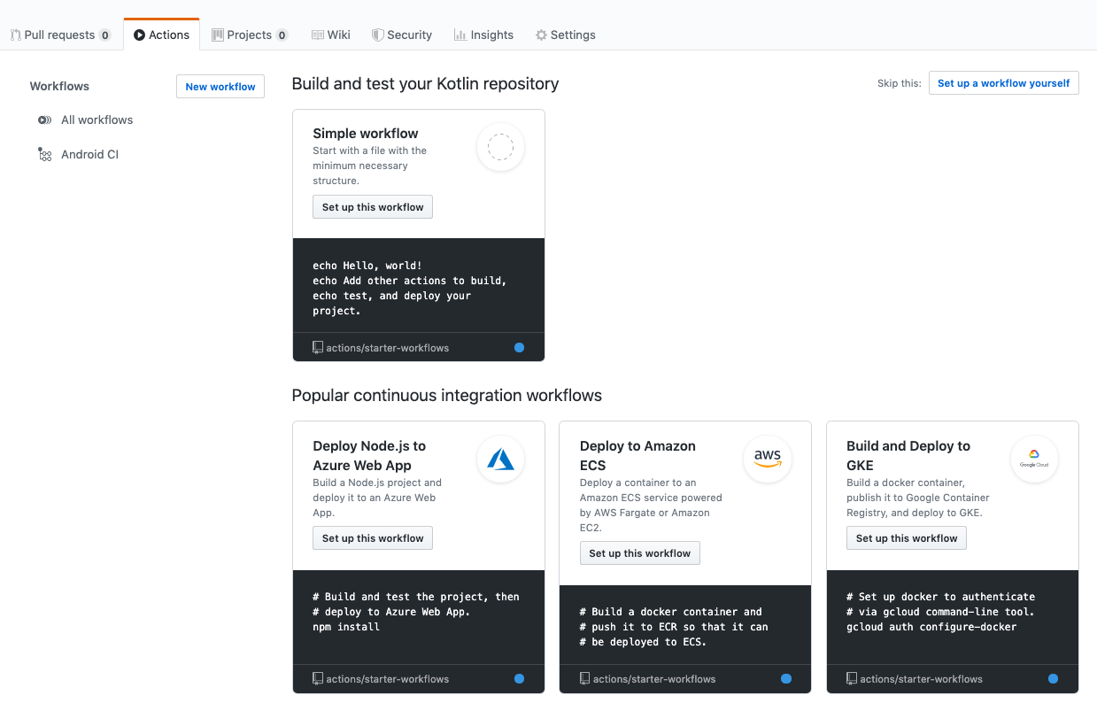Screen dimensions: 1097x703
Task: Open repository Settings tab
Action: tap(565, 35)
